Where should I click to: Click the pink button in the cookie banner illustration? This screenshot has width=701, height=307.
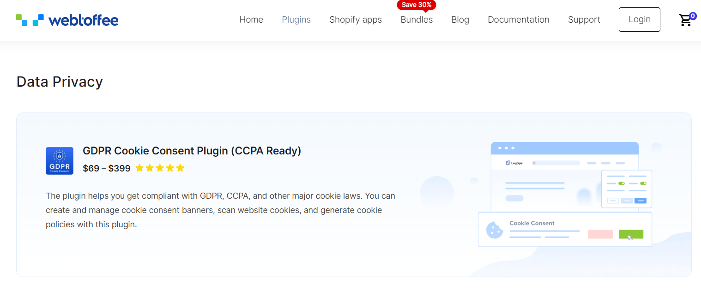click(600, 234)
